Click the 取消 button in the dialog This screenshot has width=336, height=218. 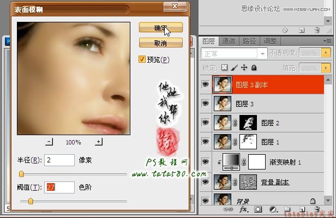click(x=161, y=43)
